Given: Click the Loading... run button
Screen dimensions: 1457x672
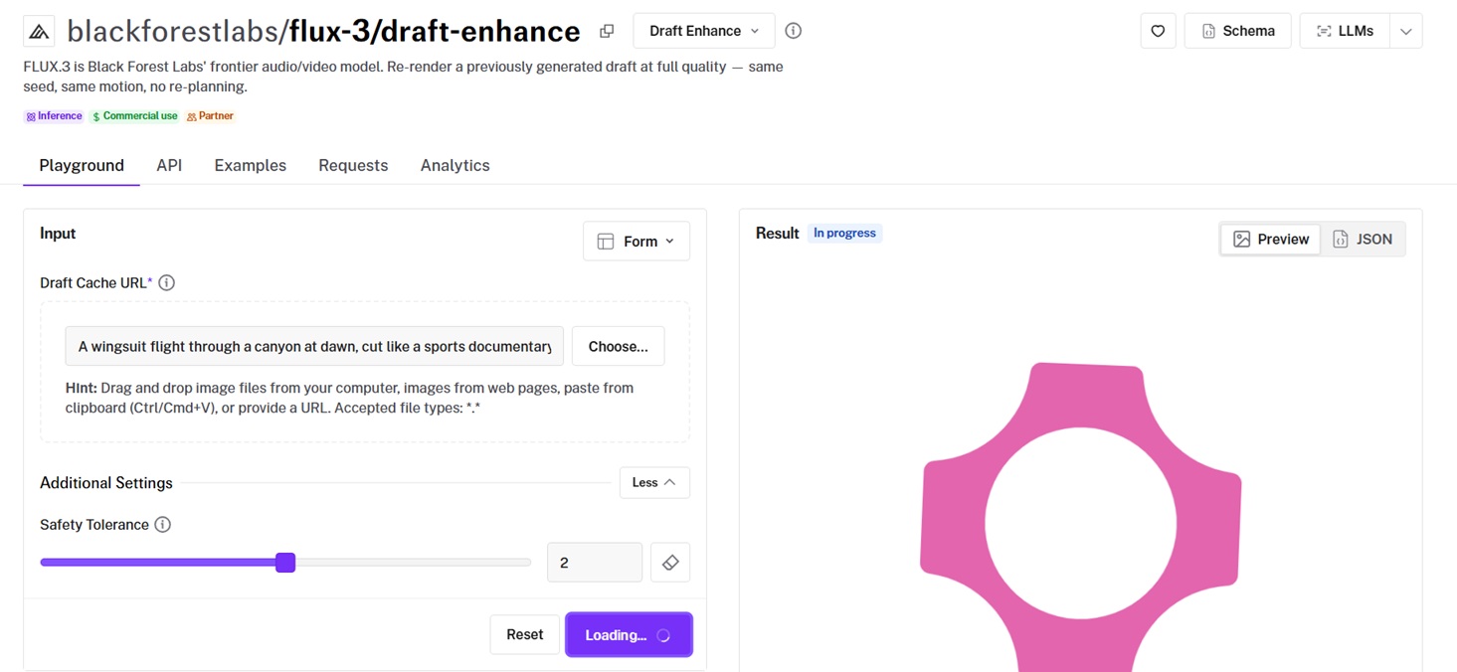Looking at the screenshot, I should point(630,635).
